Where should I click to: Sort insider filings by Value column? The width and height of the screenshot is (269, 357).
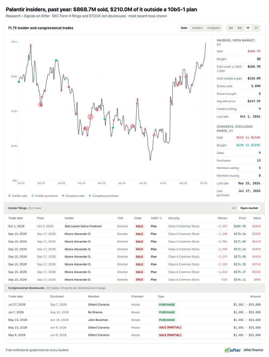click(x=257, y=218)
